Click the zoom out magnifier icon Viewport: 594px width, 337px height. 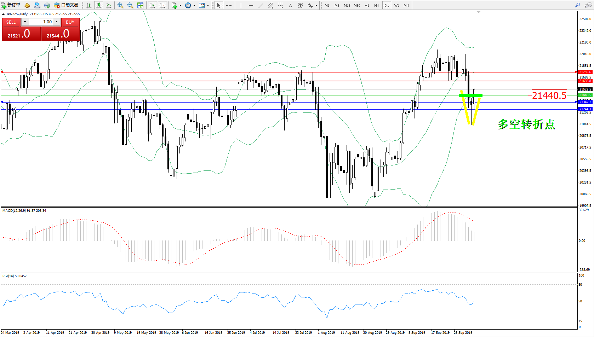130,5
